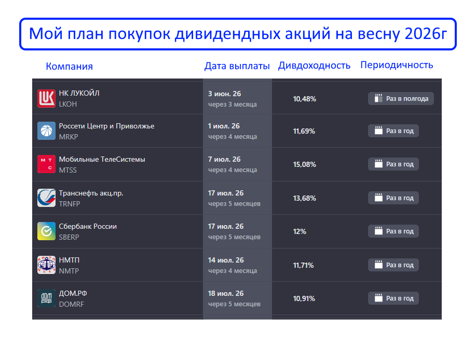Click the Lukoil company logo

click(46, 98)
